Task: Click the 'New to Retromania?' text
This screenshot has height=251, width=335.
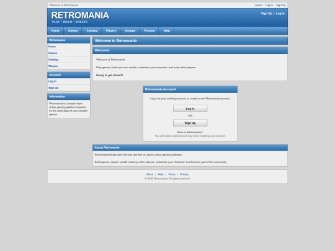Action: point(190,133)
